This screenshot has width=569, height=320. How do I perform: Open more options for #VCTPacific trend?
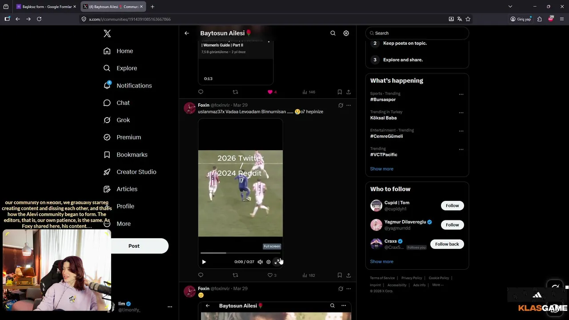point(461,149)
